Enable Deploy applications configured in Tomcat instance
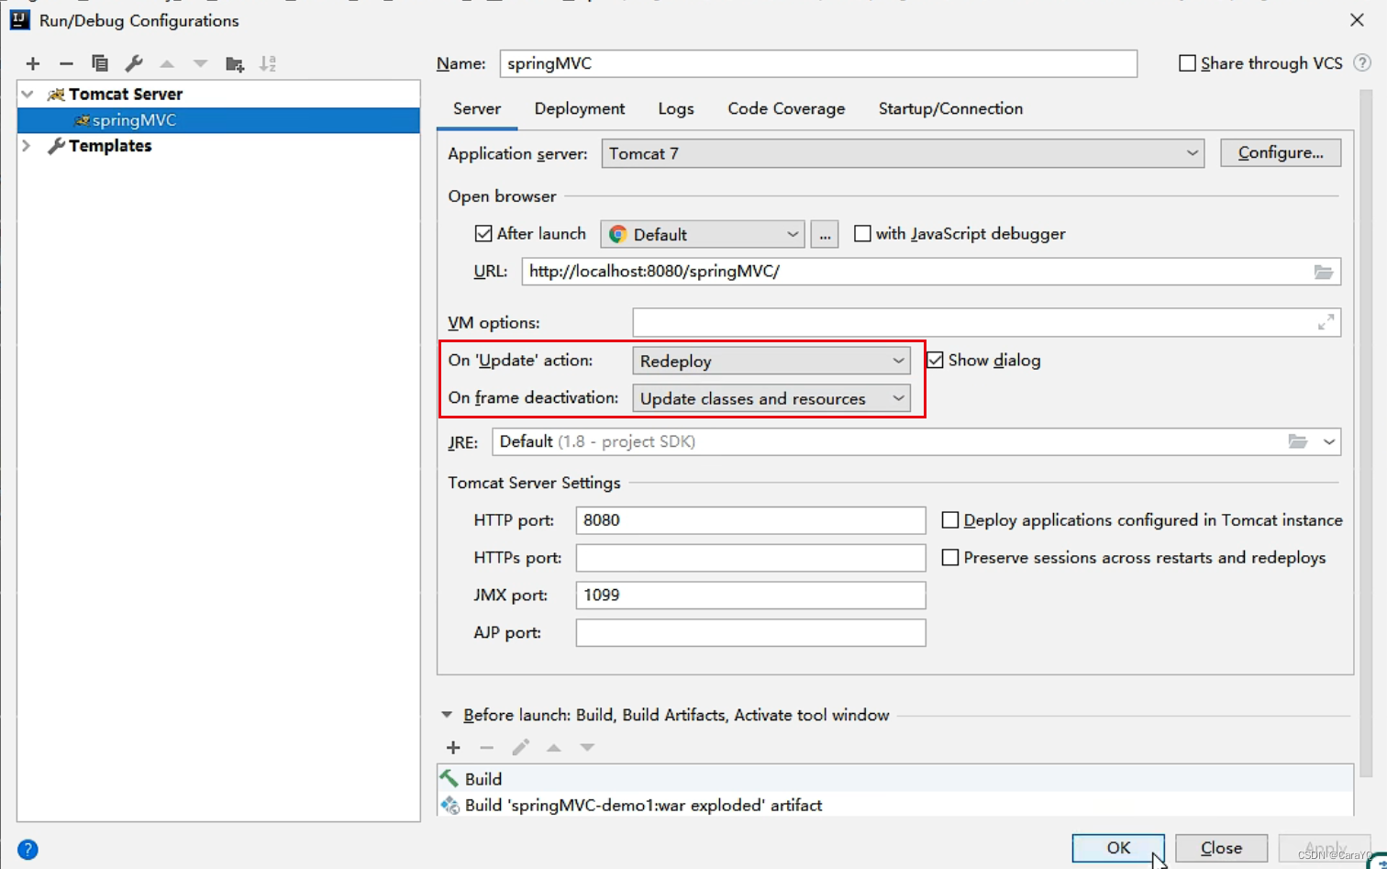 [950, 520]
